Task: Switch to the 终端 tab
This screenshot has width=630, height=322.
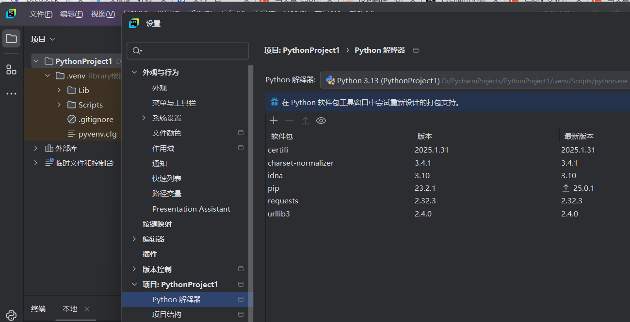Action: point(38,308)
